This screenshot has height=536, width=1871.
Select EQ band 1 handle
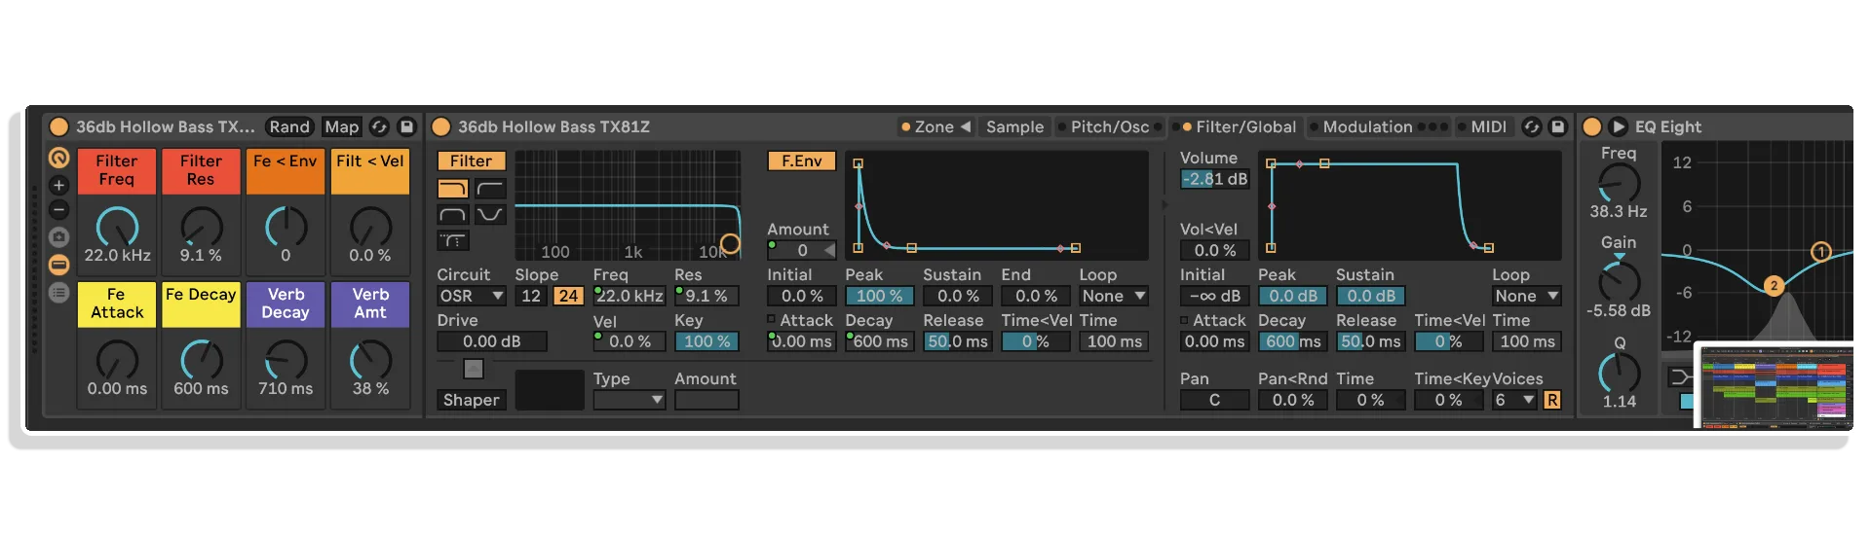[1820, 252]
